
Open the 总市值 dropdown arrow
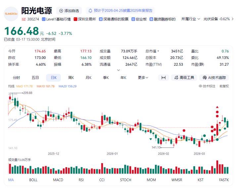(158, 51)
